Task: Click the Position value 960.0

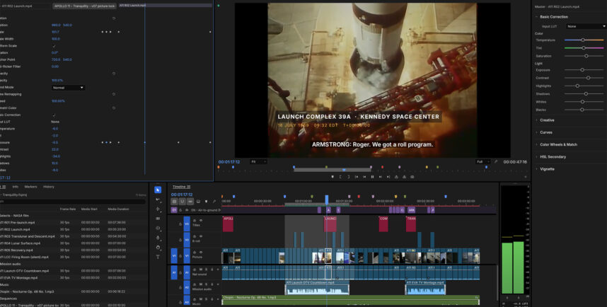Action: (56, 25)
